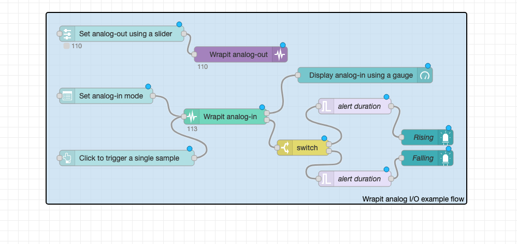This screenshot has width=517, height=244.
Task: Click blue changed dot on the switch node
Action: pos(324,138)
